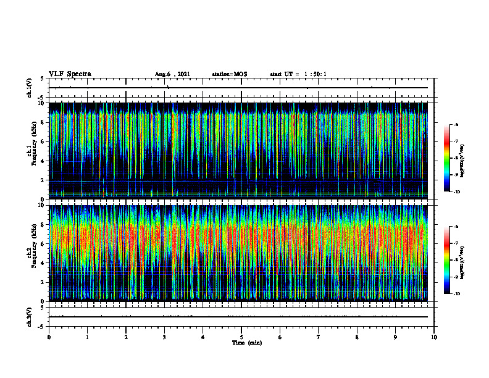489x378 pixels.
Task: Click the ch.1 voltage waveform trace
Action: tap(238, 88)
